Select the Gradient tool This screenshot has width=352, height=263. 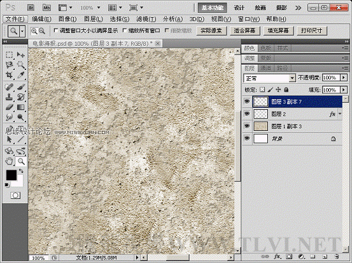[21, 107]
